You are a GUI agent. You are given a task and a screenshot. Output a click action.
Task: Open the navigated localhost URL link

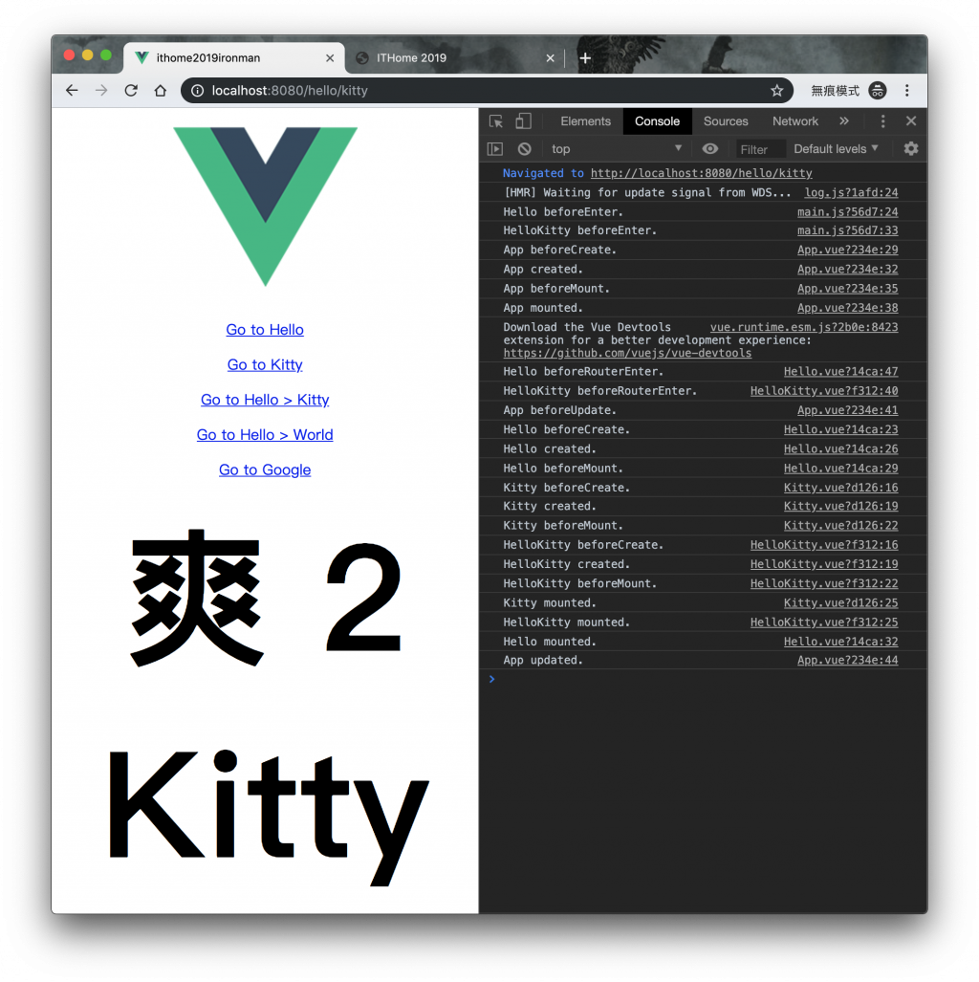click(701, 173)
